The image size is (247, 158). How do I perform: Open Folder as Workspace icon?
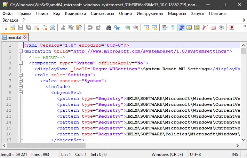[x=213, y=27]
